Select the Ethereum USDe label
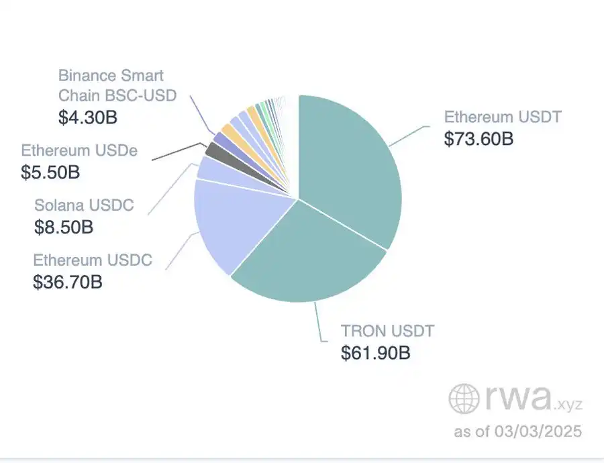The width and height of the screenshot is (604, 463). coord(79,150)
